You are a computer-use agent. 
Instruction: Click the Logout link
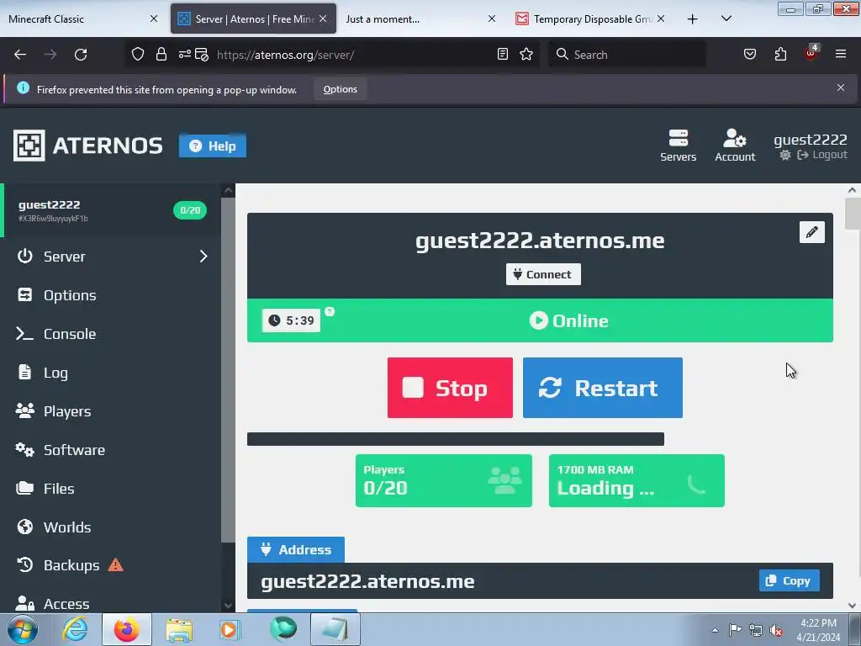(822, 155)
